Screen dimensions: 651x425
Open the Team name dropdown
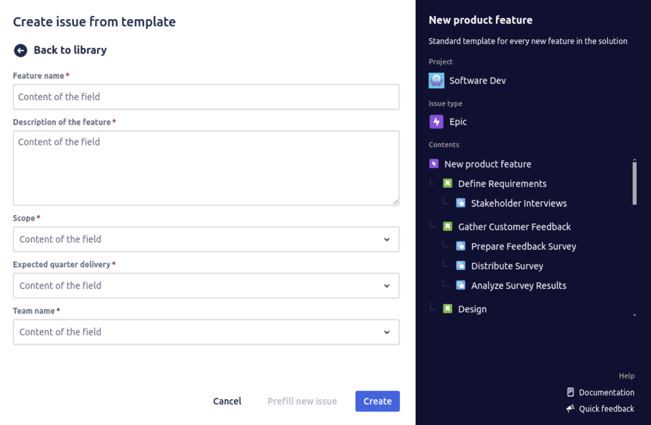click(386, 332)
